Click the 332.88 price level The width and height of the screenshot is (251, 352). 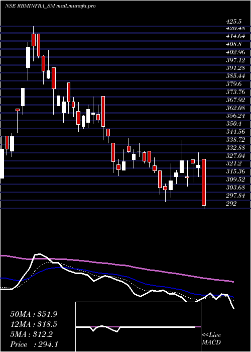click(x=235, y=148)
